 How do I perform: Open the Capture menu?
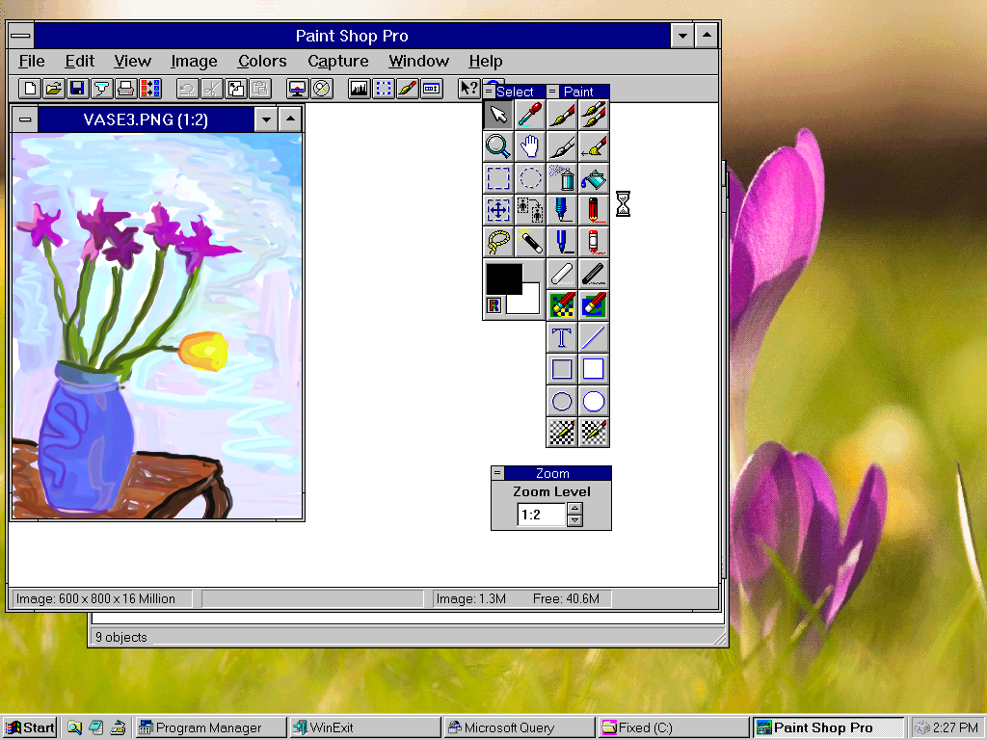point(338,61)
